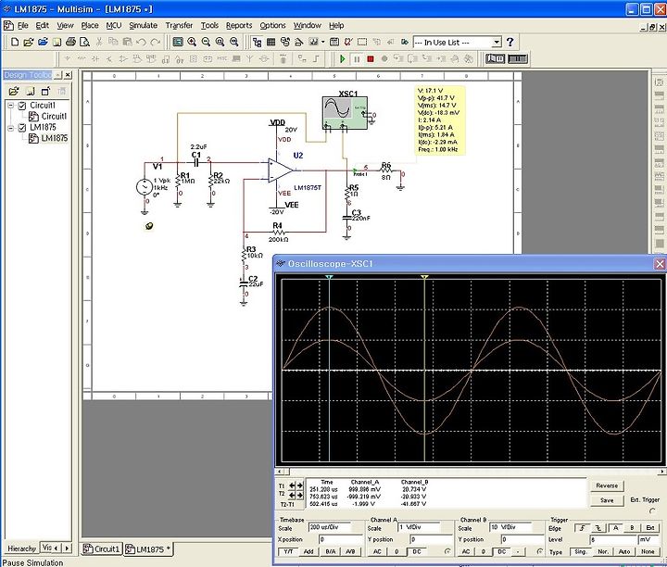This screenshot has height=567, width=667.
Task: Open the Transfer menu
Action: coord(179,26)
